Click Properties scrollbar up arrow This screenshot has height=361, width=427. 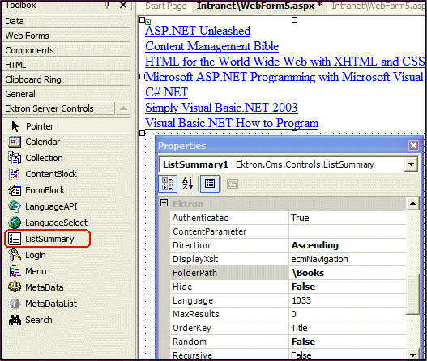[412, 203]
